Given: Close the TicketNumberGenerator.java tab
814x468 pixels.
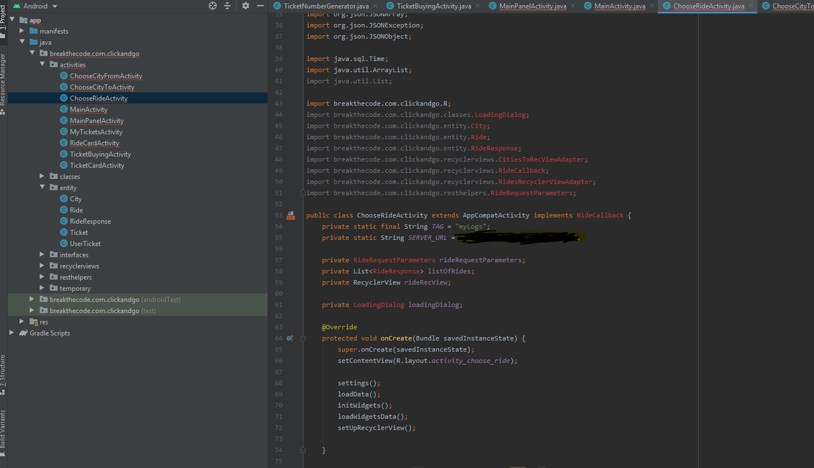Looking at the screenshot, I should [375, 6].
